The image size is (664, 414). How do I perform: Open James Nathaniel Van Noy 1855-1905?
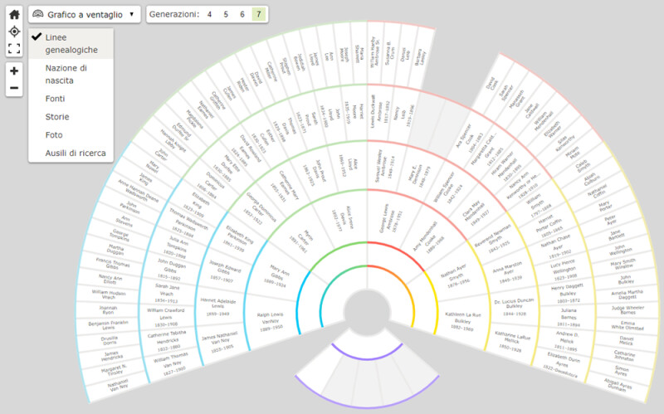click(219, 342)
